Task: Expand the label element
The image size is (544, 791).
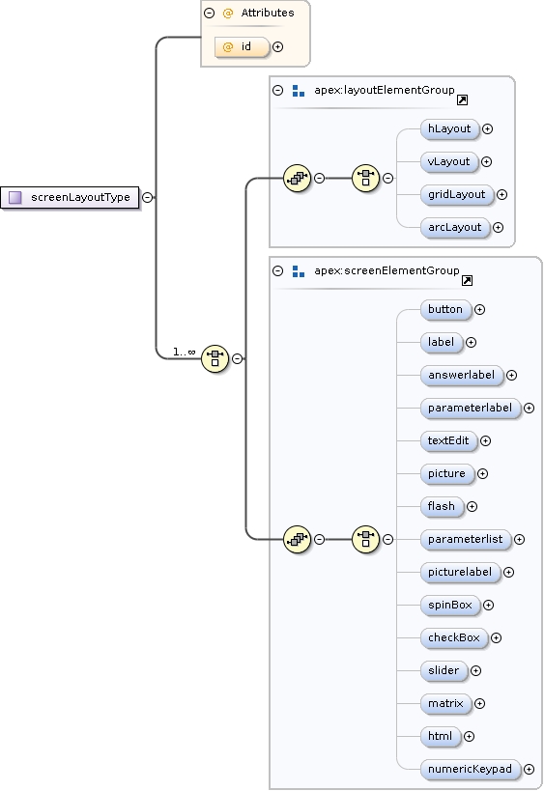Action: 471,343
